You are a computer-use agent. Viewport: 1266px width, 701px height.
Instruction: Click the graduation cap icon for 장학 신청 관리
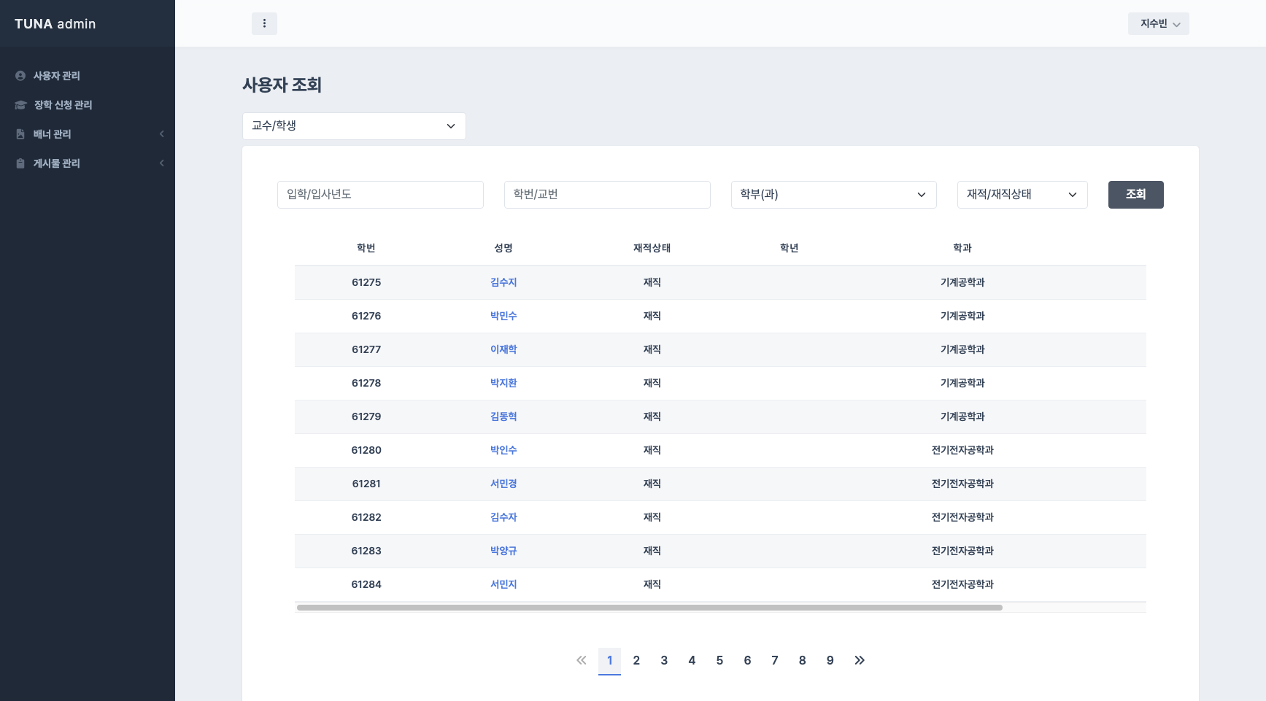point(20,105)
